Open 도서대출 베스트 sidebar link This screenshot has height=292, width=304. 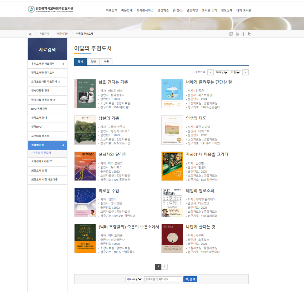[x=47, y=136]
